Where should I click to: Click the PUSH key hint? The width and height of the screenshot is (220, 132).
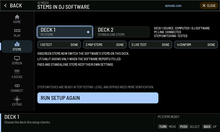[x=183, y=127]
